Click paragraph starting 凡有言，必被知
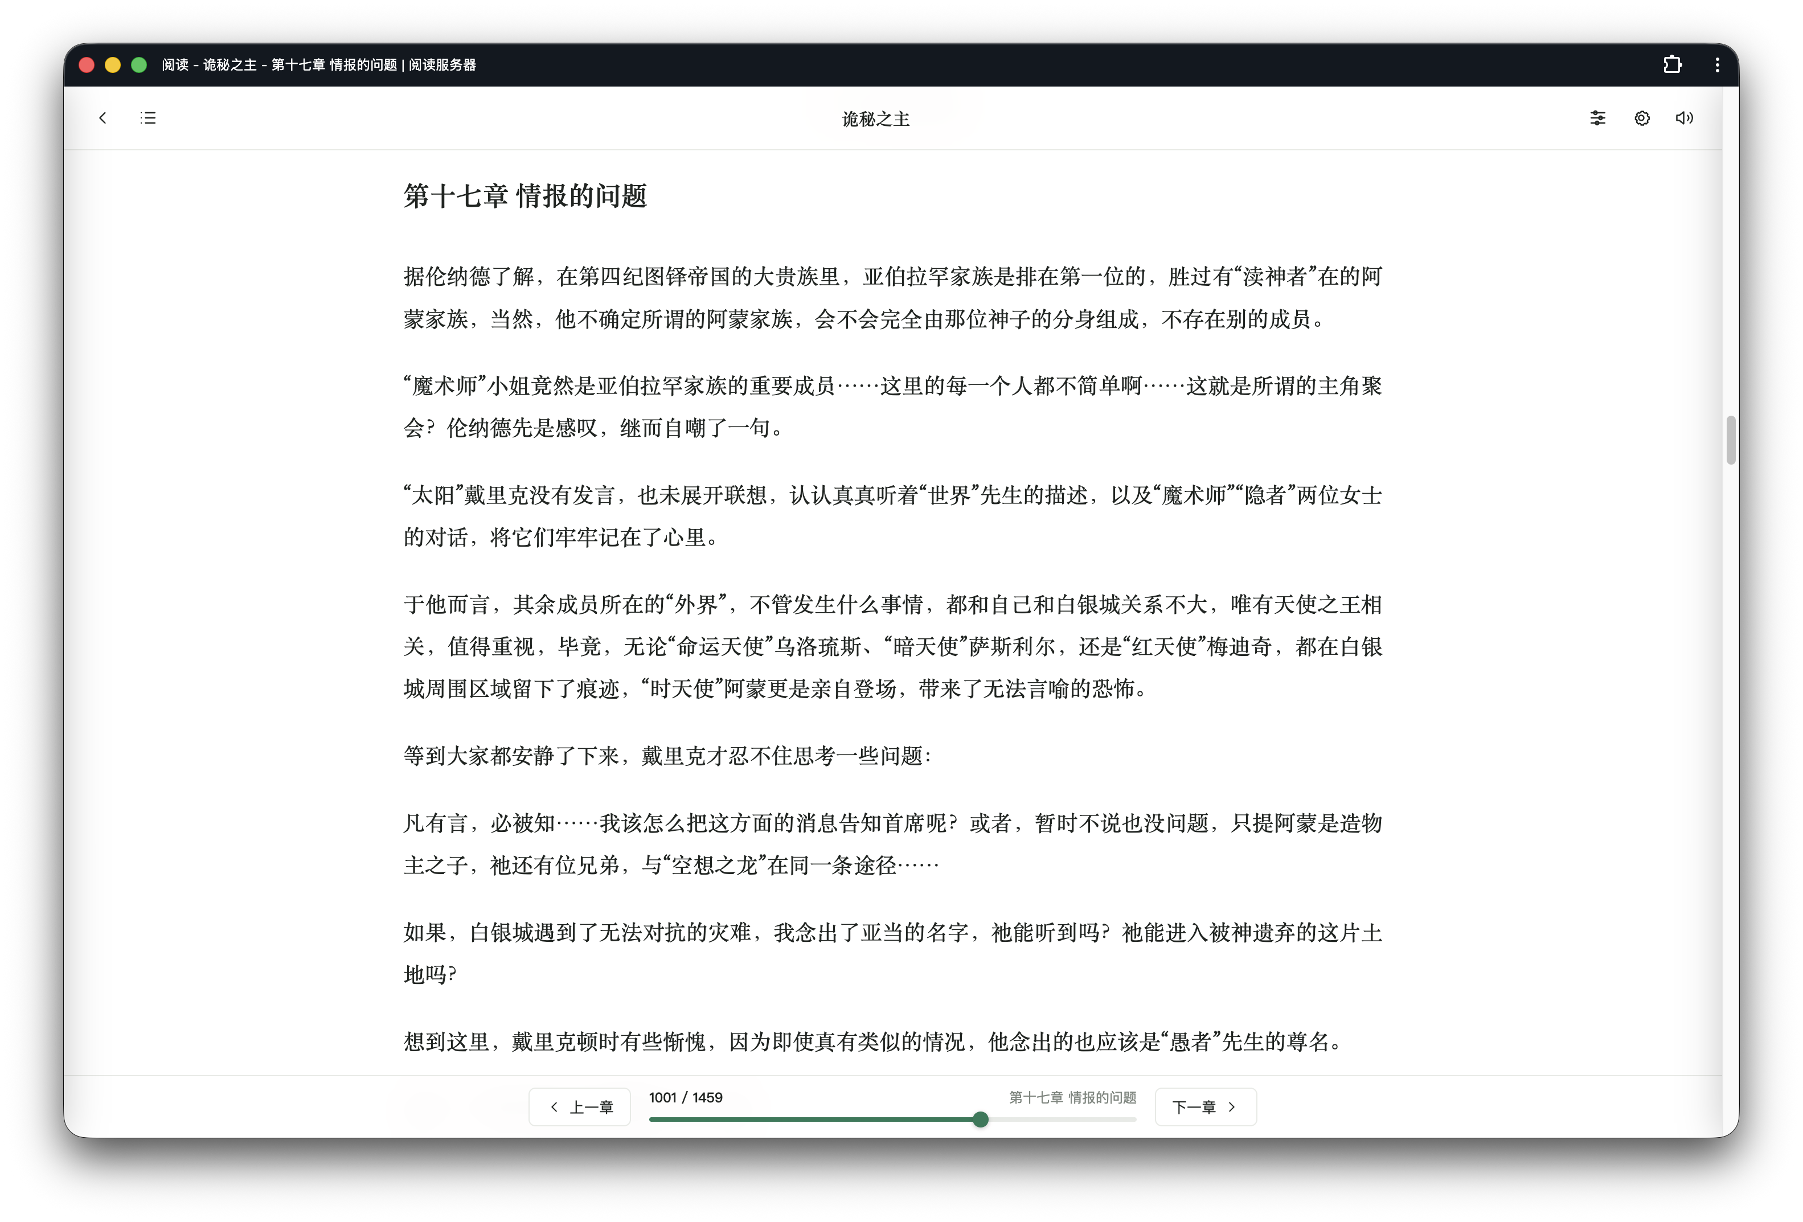The width and height of the screenshot is (1803, 1222). [x=892, y=844]
